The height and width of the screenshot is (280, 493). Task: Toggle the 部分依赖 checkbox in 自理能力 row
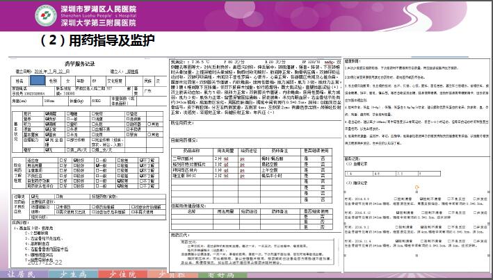[x=68, y=140]
